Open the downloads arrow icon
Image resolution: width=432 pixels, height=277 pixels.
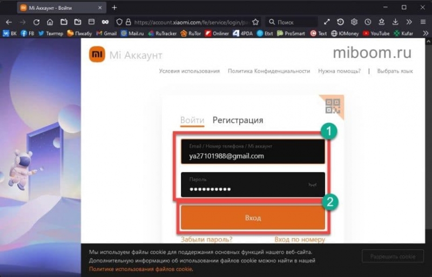[x=395, y=22]
